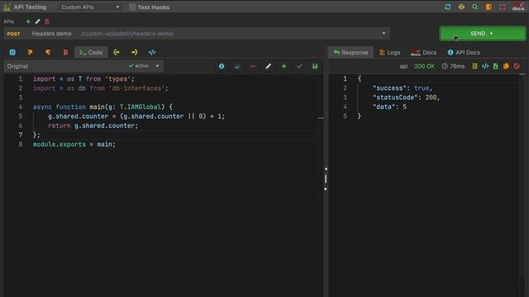Click the blue U-shaped icon in code toolbar
Image resolution: width=529 pixels, height=297 pixels.
point(237,66)
